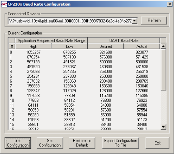Image resolution: width=174 pixels, height=154 pixels.
Task: Open the Connected Devices dropdown arrow
Action: 134,21
